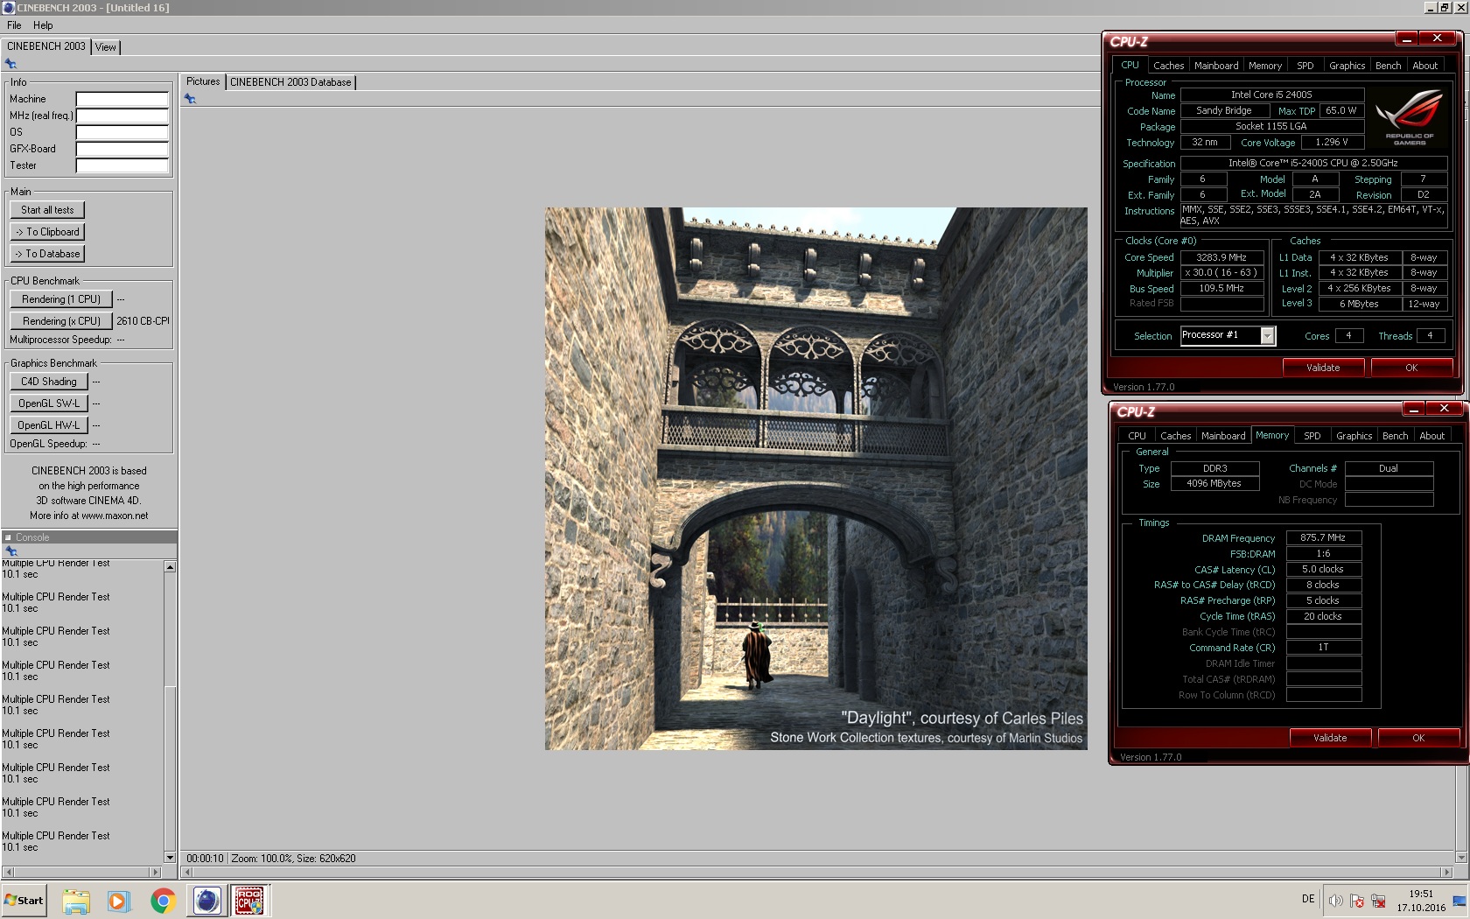Open the CINEBENCH 2003 Database tab

pos(290,82)
